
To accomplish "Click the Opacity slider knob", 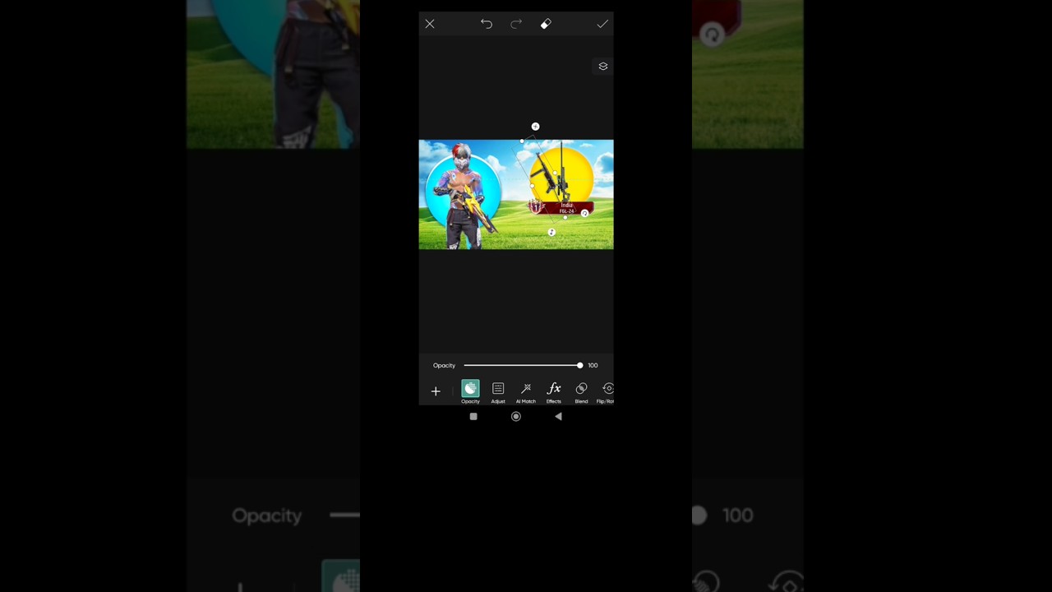I will point(579,365).
